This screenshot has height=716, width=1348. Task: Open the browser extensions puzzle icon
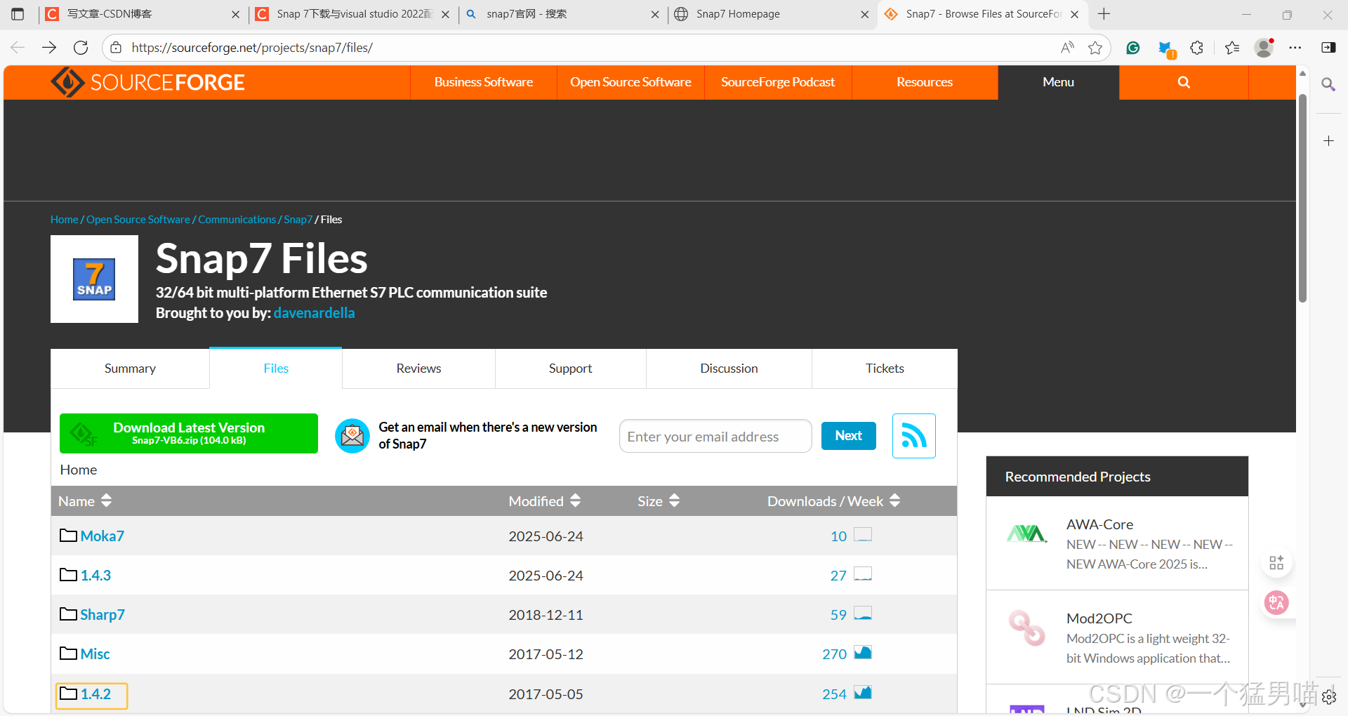[x=1197, y=47]
